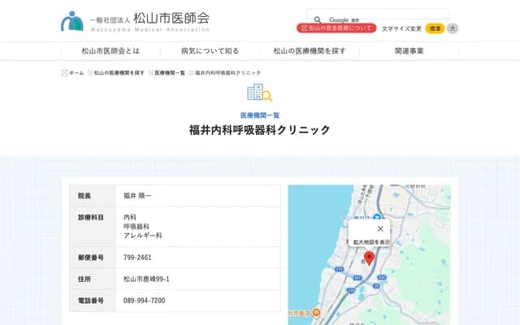Click the red map location pin
520x325 pixels.
[x=369, y=258]
